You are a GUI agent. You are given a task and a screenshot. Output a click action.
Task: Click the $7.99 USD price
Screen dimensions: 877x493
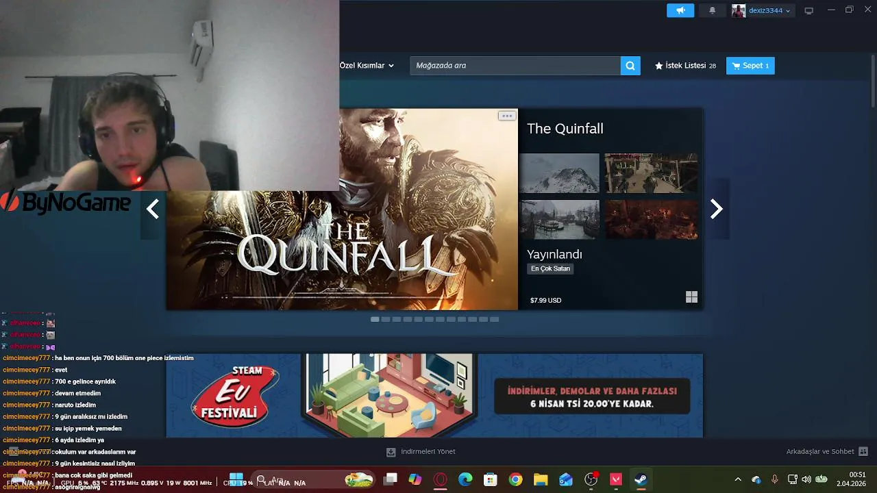[545, 301]
